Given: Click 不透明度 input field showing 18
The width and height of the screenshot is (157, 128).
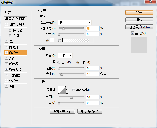Looking at the screenshot, I should click(93, 29).
